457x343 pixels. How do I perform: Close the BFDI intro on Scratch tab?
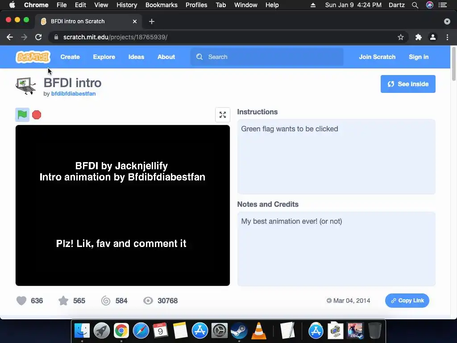135,21
